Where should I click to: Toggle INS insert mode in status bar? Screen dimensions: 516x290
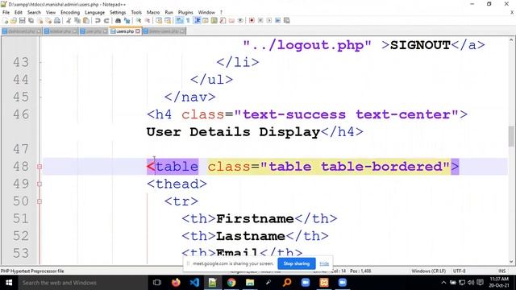(501, 271)
